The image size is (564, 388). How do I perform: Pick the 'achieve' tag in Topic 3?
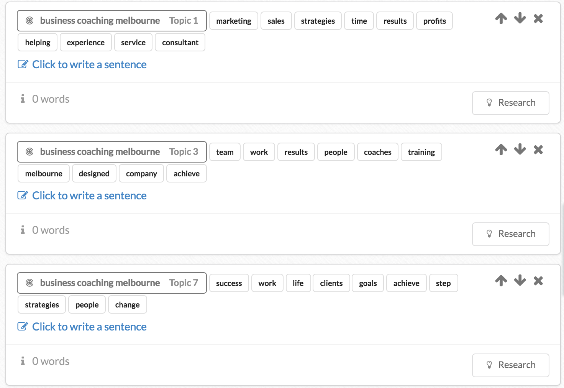[x=187, y=173]
